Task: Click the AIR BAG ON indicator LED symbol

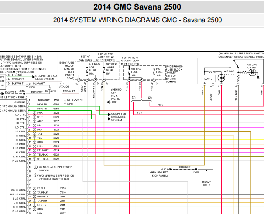Action: tap(252, 73)
